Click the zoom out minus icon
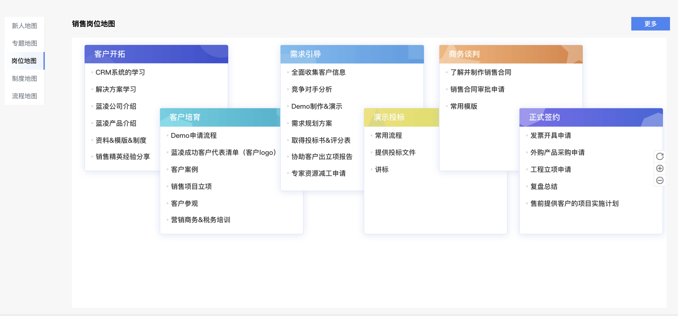 [659, 180]
